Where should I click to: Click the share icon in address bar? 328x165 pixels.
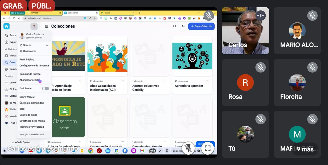pos(90,18)
